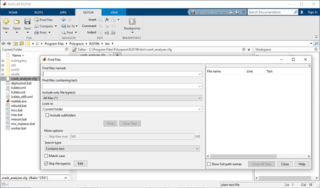This screenshot has height=188, width=320.
Task: Select lcdata.xml file
Action: coord(18,88)
